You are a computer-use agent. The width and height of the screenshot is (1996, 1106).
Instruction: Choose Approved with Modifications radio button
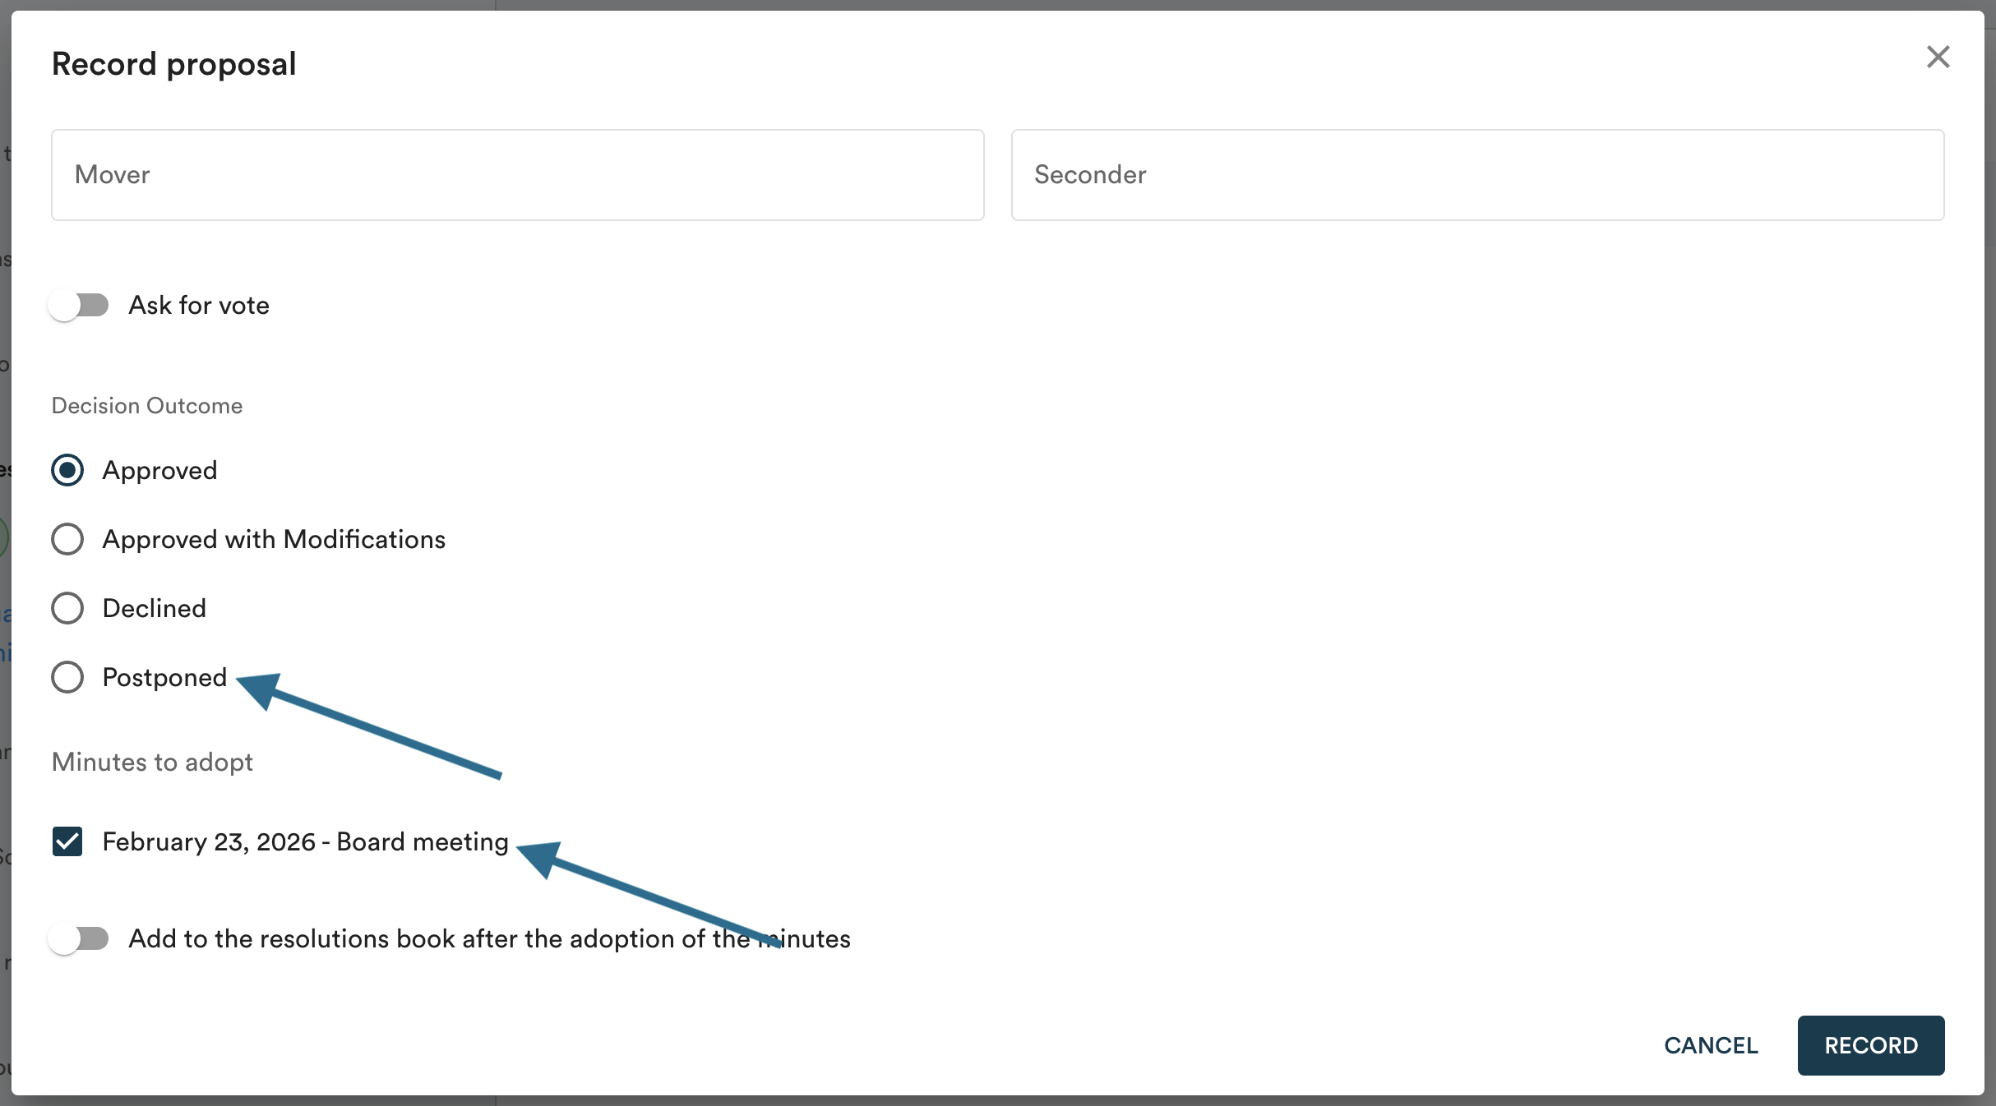[x=67, y=540]
